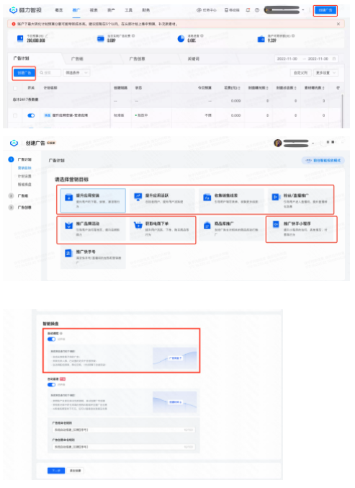Screen dimensions: 355x488
Task: Choose the 获取电商下单 shopping cart icon
Action: 138,225
